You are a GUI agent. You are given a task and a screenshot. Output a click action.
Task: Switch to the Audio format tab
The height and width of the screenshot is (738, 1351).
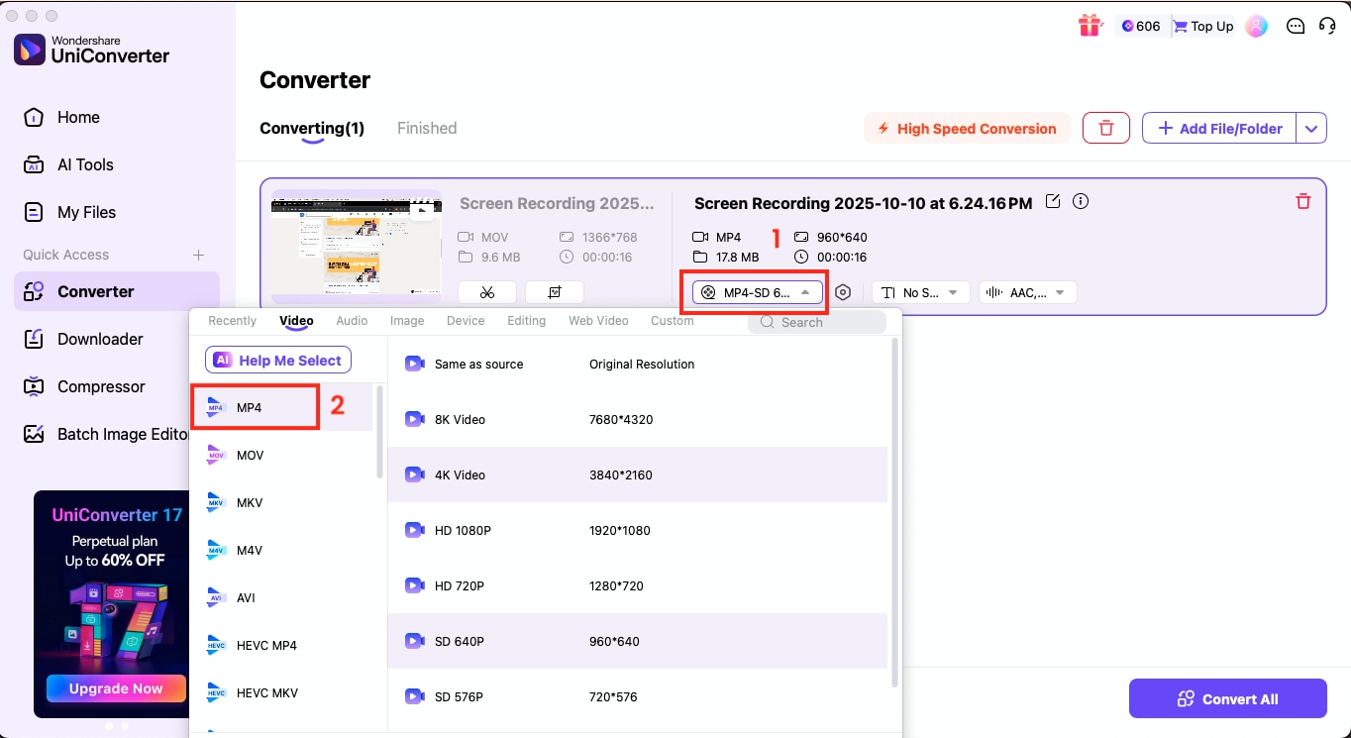coord(352,320)
